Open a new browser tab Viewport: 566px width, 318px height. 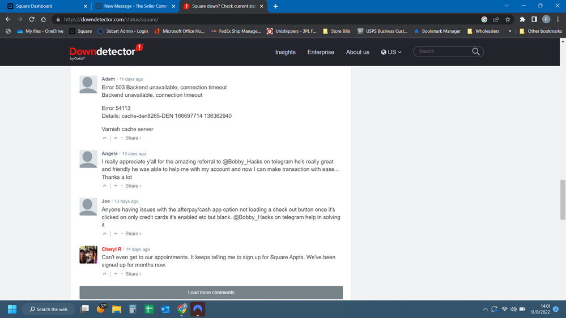pos(275,6)
